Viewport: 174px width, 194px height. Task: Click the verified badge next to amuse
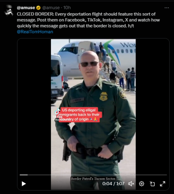(38, 8)
